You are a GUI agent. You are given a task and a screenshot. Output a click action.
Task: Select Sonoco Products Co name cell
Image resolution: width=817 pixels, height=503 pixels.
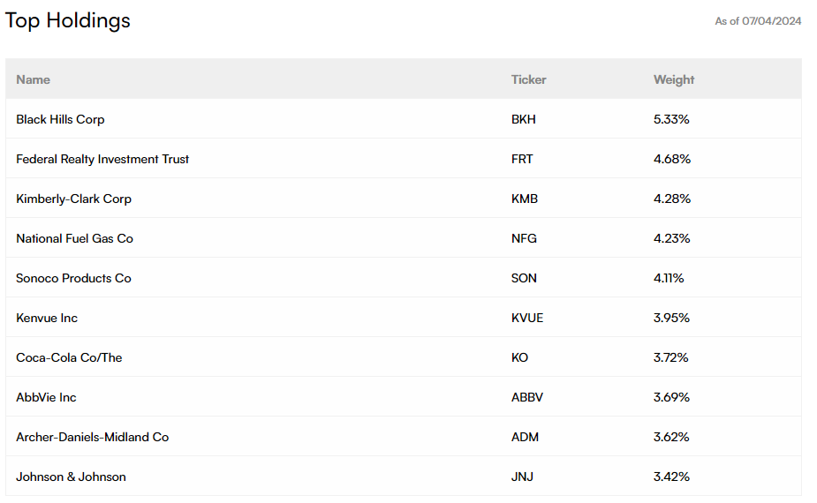(x=73, y=278)
